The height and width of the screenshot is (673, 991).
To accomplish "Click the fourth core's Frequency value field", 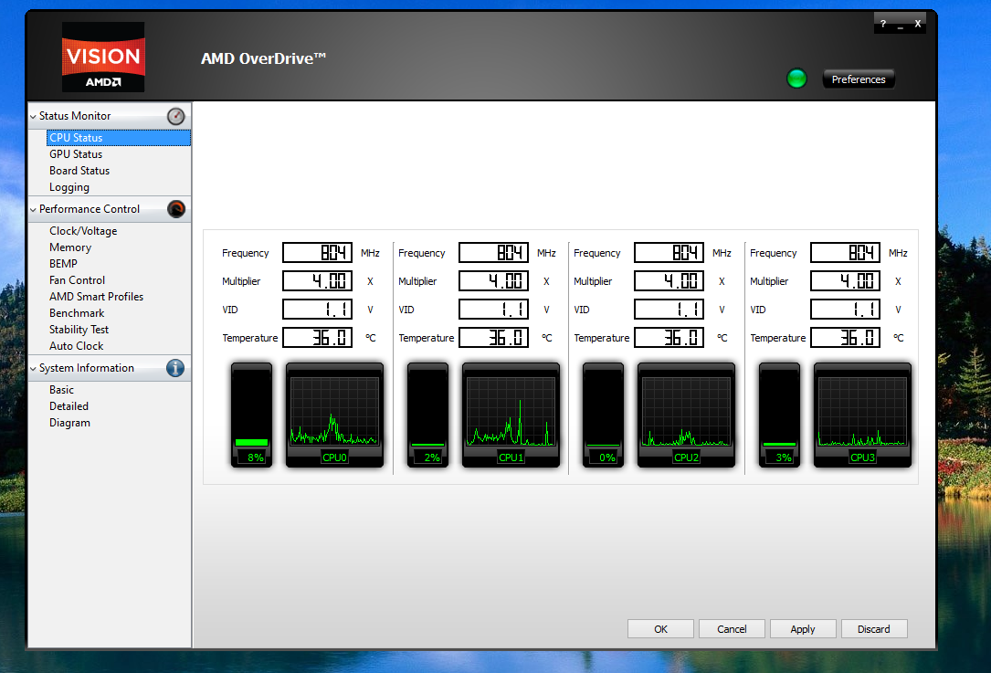I will pos(845,253).
